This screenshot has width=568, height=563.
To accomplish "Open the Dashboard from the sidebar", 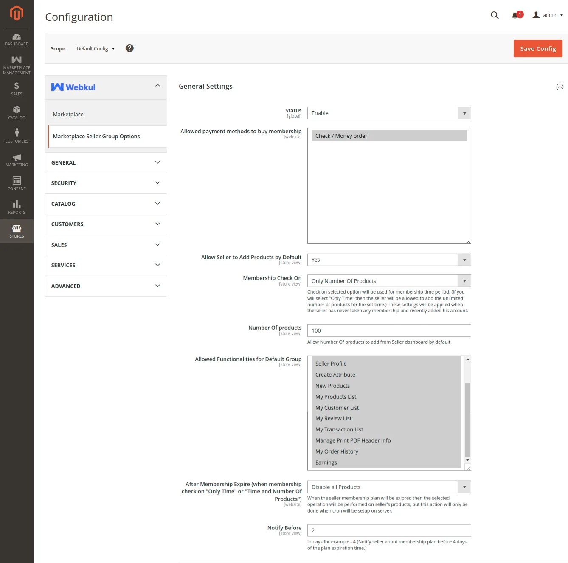I will click(x=17, y=39).
